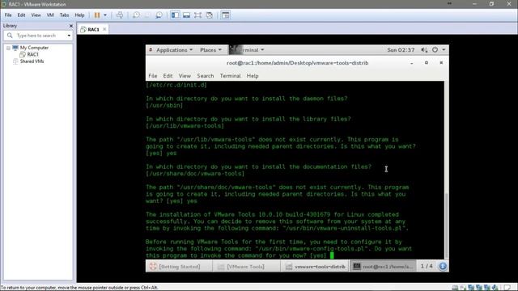The image size is (518, 291).
Task: Open the terminal View menu
Action: point(185,76)
